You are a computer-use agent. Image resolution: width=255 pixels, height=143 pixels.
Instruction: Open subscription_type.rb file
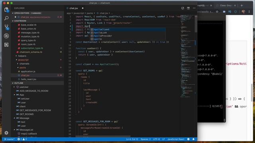coord(32,48)
